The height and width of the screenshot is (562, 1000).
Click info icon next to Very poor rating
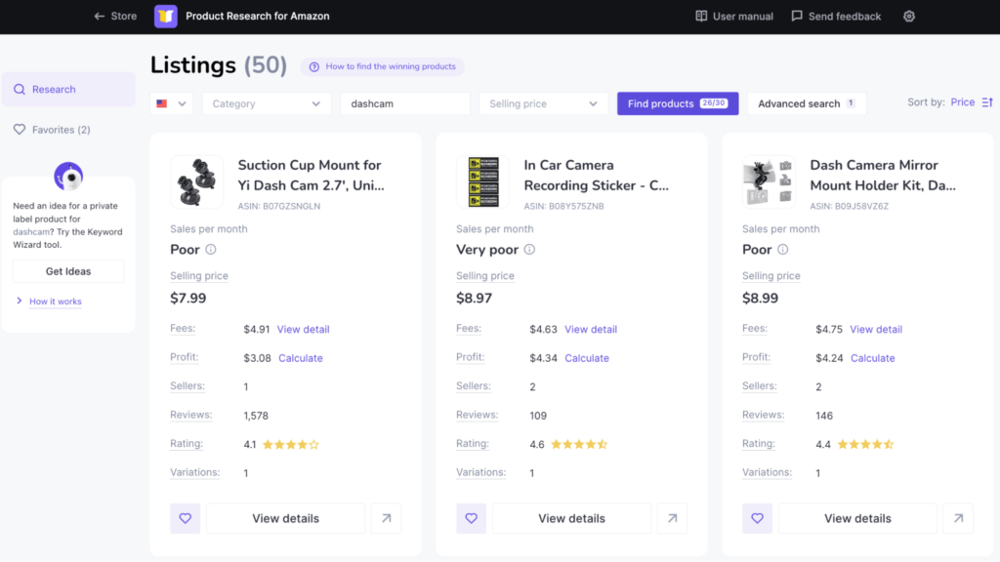click(x=529, y=250)
